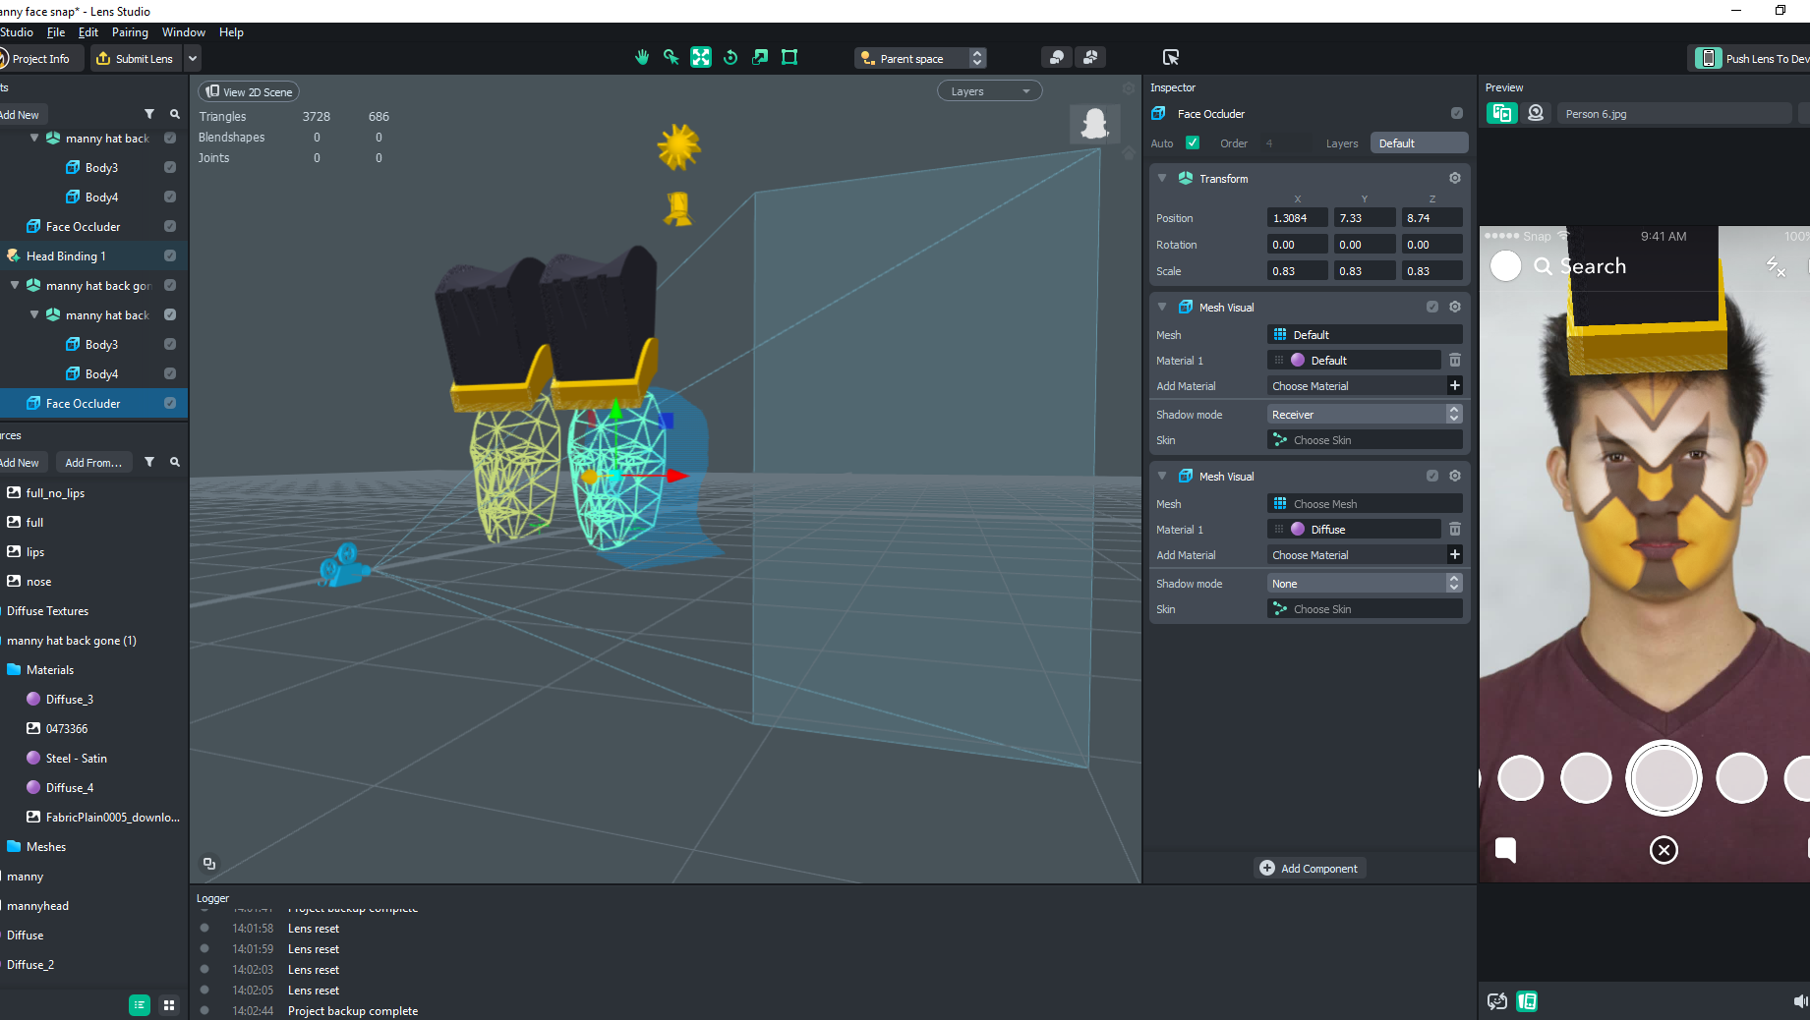Image resolution: width=1810 pixels, height=1020 pixels.
Task: Open the viewport Layers dropdown
Action: pos(989,90)
